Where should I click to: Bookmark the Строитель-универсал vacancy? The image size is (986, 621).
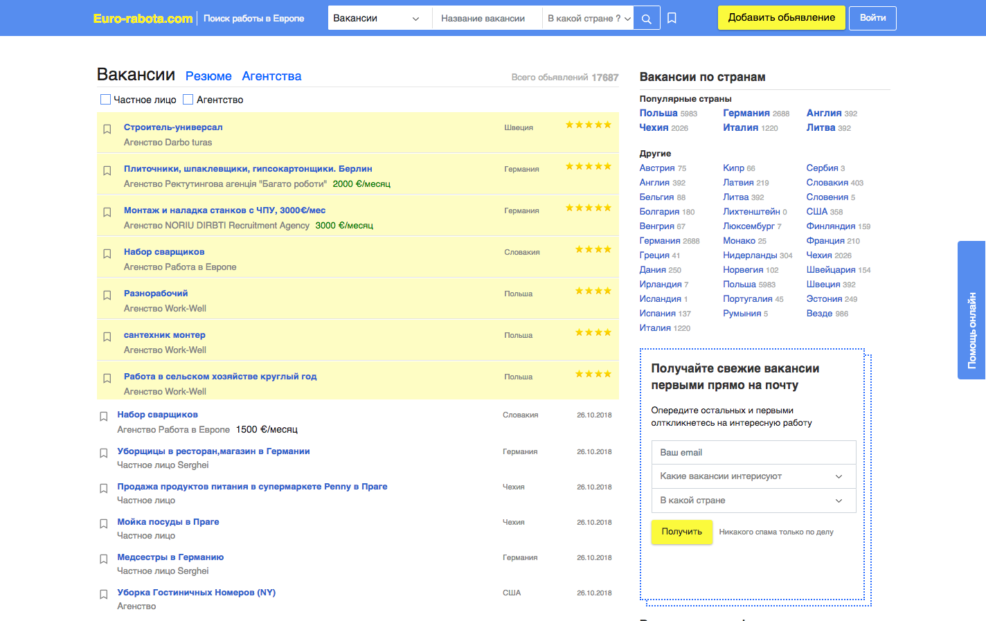[x=107, y=129]
